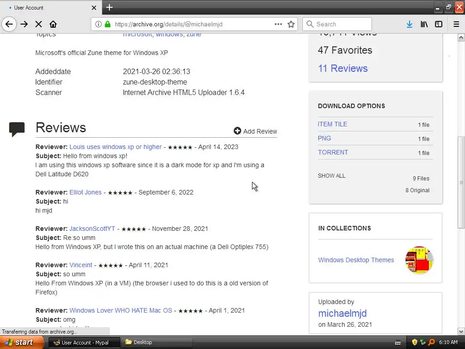Bookmark this page with the star icon
The image size is (465, 349).
[x=291, y=24]
